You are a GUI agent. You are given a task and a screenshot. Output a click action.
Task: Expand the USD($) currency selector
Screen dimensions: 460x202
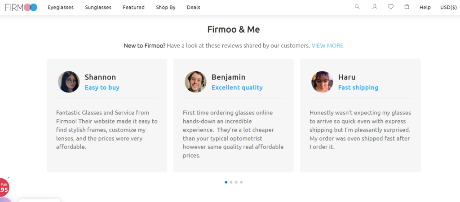tap(448, 7)
